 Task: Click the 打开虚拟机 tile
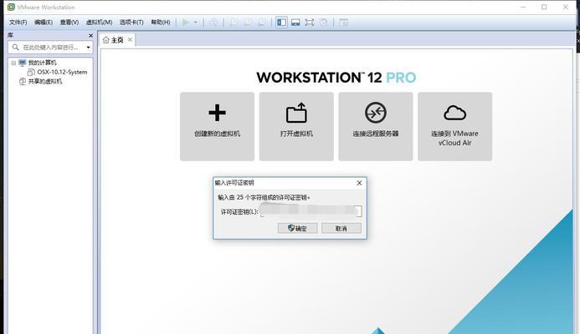pyautogui.click(x=296, y=127)
